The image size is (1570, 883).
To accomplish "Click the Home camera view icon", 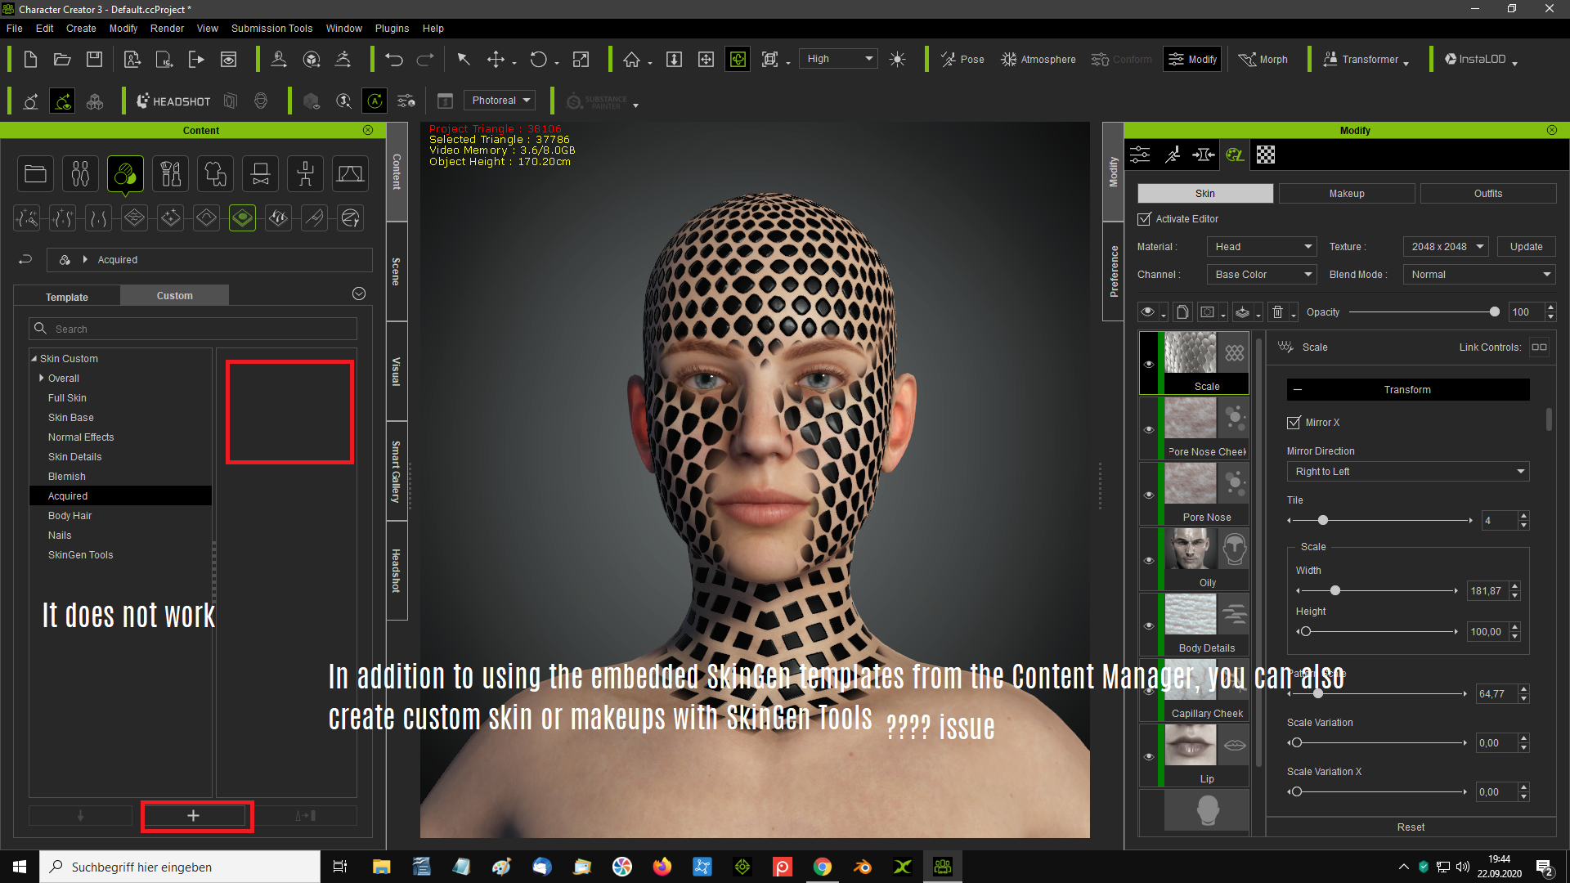I will point(631,59).
